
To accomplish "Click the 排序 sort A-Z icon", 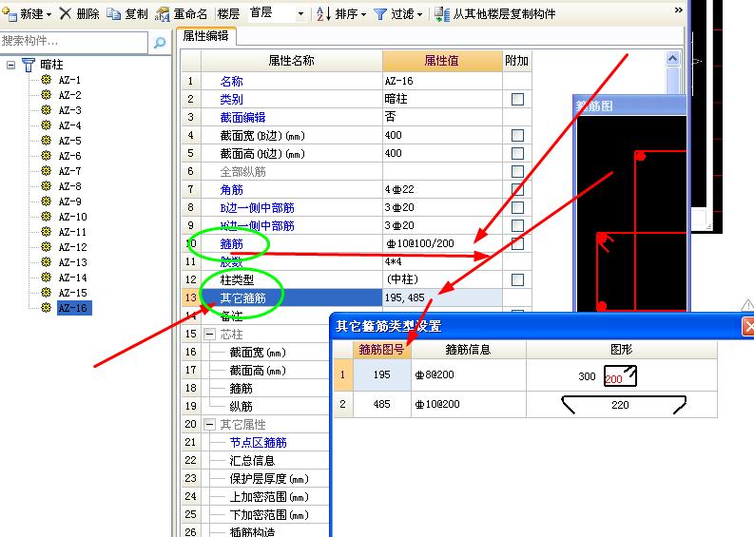I will click(323, 14).
